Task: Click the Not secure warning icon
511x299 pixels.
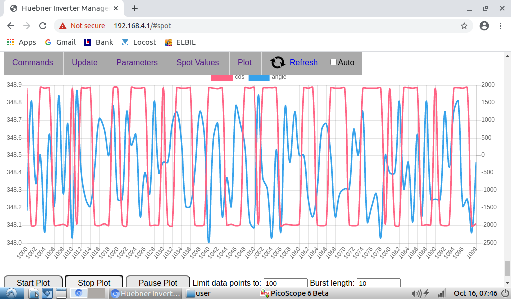Action: pos(63,26)
